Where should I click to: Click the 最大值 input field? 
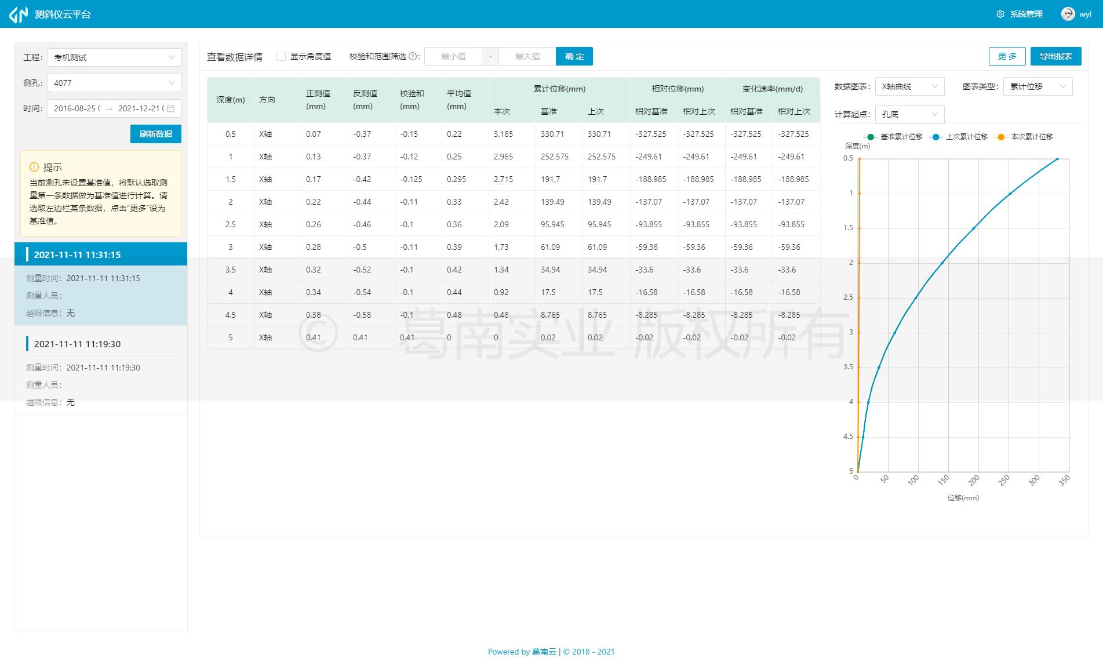tap(527, 56)
